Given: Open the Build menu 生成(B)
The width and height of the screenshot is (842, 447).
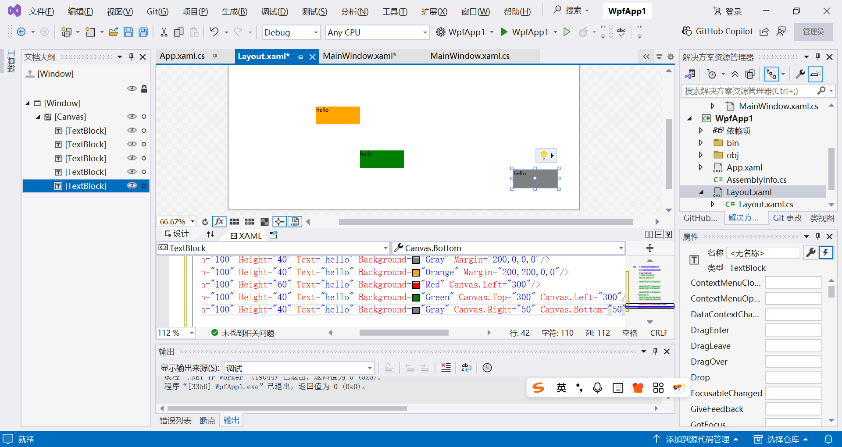Looking at the screenshot, I should [235, 12].
